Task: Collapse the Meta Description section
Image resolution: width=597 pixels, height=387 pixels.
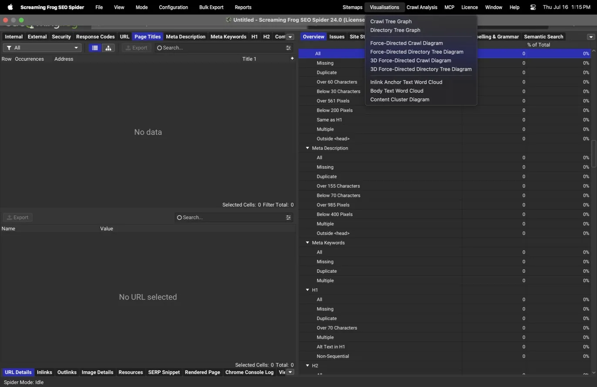Action: (x=307, y=148)
